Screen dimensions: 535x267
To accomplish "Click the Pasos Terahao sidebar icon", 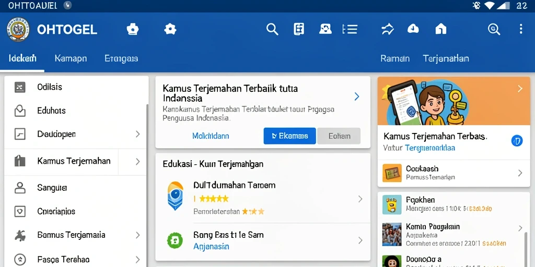I will point(20,260).
